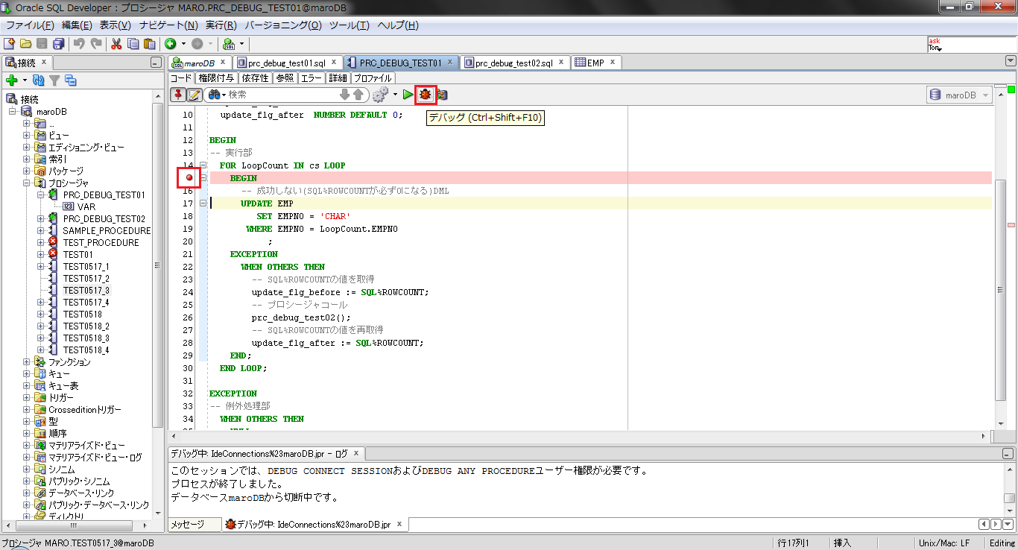This screenshot has height=550, width=1018.
Task: Click the Save All icon
Action: pos(58,44)
